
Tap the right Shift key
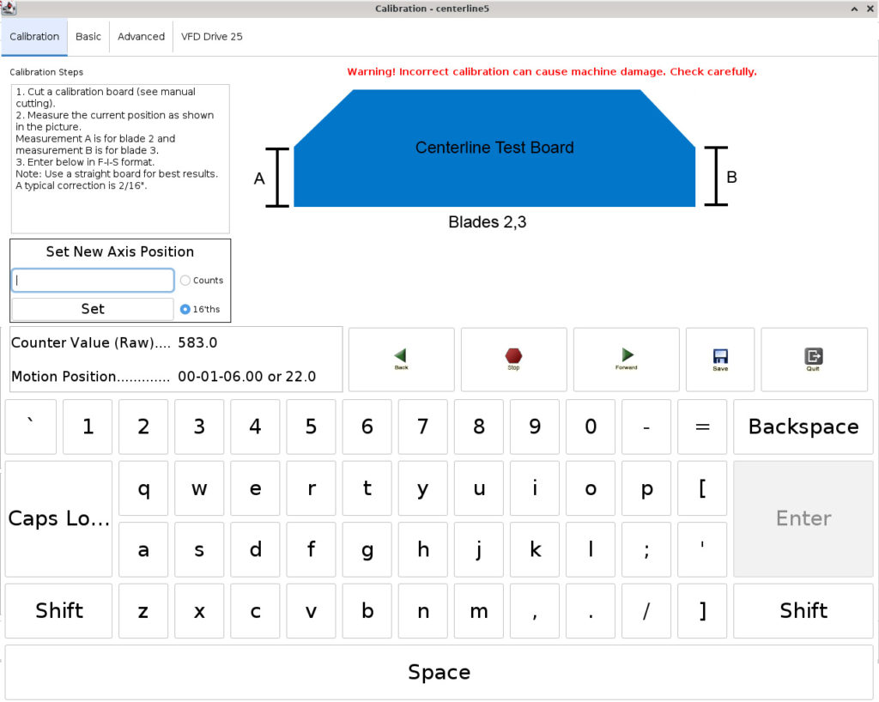[803, 611]
